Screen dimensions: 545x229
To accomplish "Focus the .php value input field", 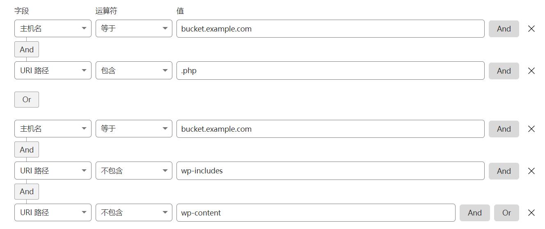I will coord(330,71).
